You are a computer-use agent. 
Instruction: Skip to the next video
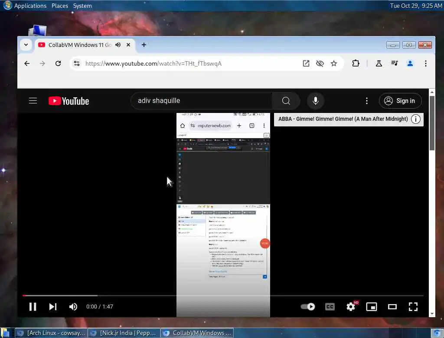click(52, 307)
